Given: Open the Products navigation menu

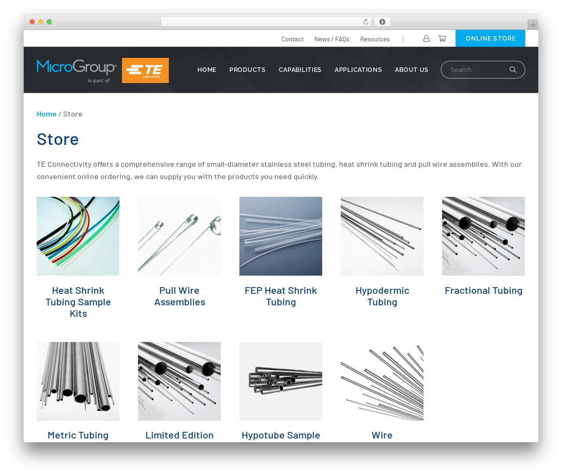Looking at the screenshot, I should click(x=247, y=70).
